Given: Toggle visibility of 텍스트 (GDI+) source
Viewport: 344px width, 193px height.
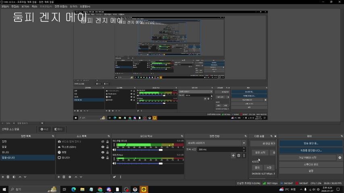Looking at the screenshot, I should click(103, 147).
